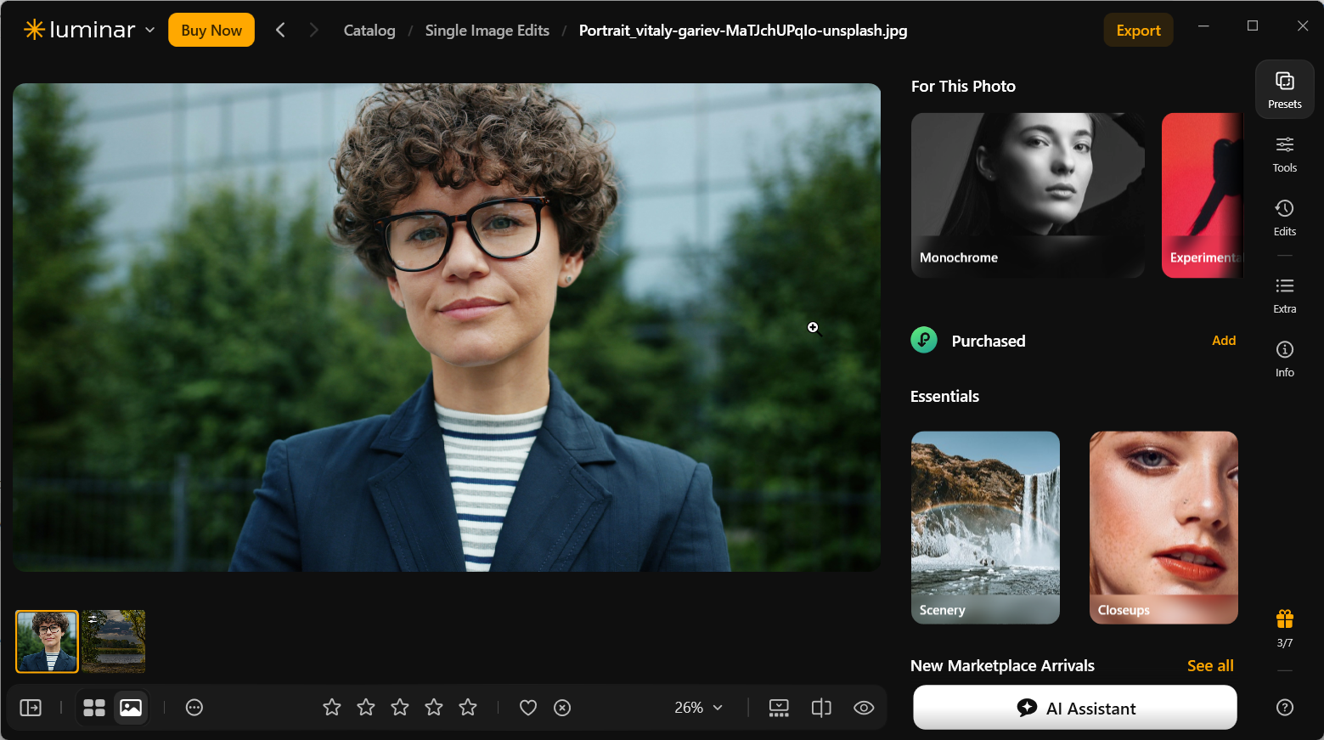Mark photo as favorite with heart
This screenshot has height=740, width=1324.
coord(528,708)
